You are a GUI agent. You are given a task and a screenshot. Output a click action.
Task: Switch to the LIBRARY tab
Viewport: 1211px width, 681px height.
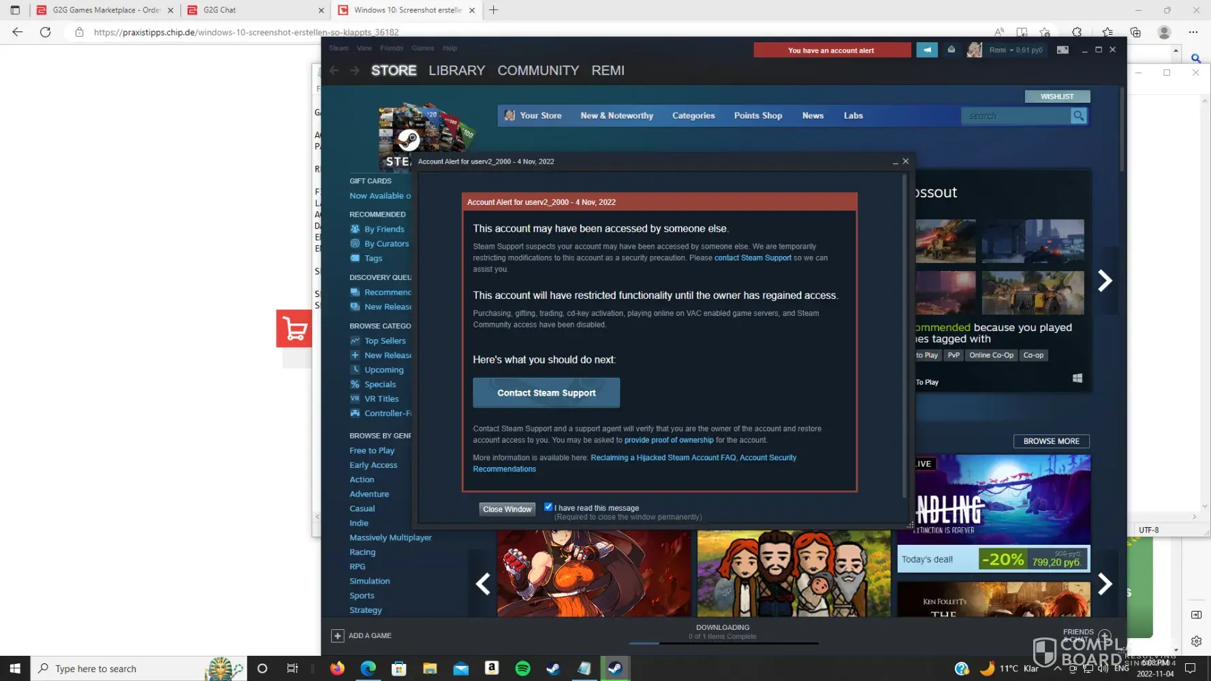pos(457,71)
